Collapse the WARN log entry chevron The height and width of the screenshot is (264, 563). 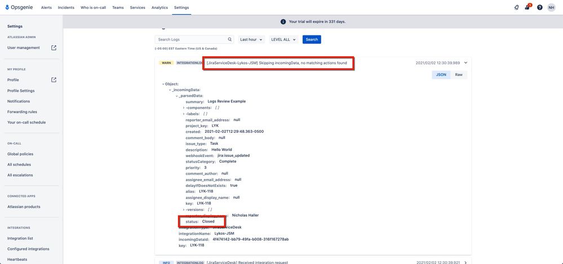coord(466,63)
